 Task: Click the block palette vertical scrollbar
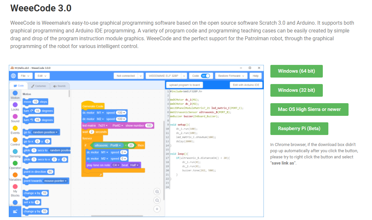click(69, 93)
